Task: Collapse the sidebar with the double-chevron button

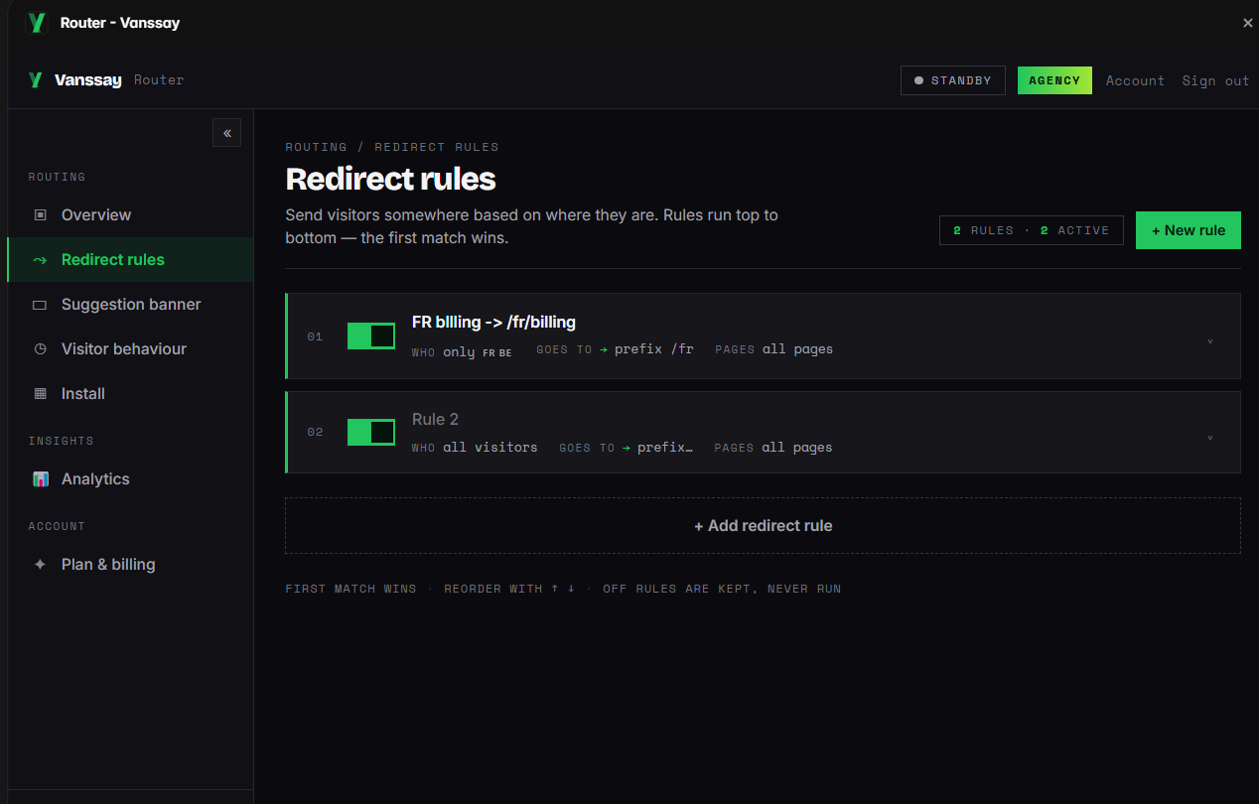Action: (x=226, y=132)
